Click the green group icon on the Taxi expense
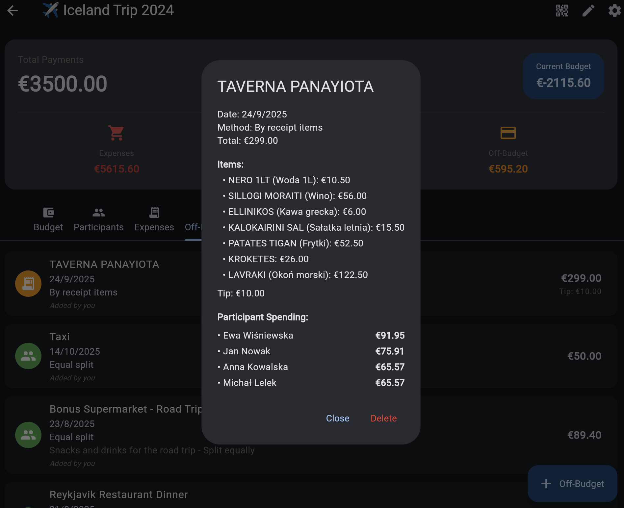Screen dimensions: 624x508 point(28,356)
